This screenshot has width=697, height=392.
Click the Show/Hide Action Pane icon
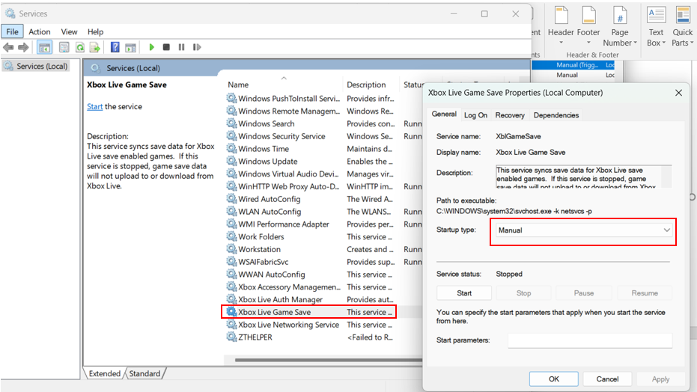click(131, 47)
